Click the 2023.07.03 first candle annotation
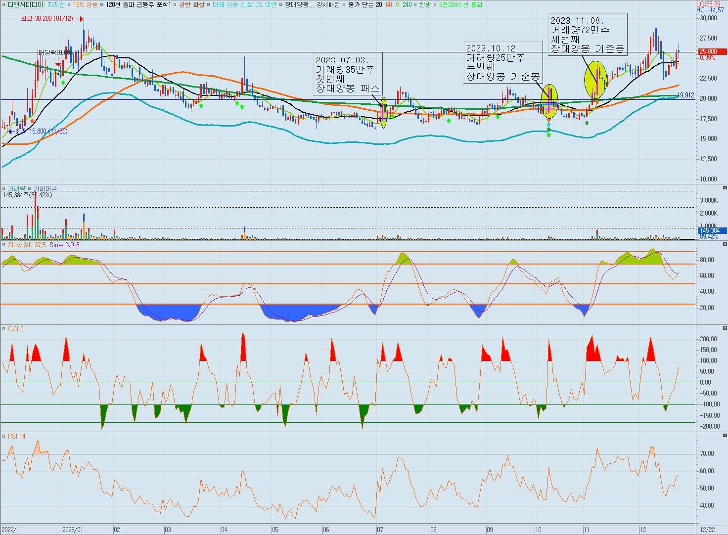 click(348, 74)
